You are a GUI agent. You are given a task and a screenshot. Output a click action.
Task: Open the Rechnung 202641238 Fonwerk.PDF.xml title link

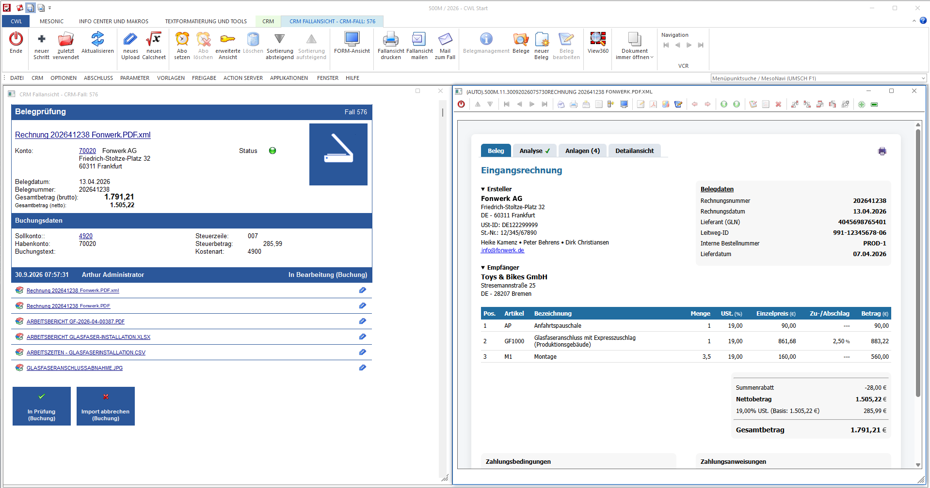coord(83,135)
